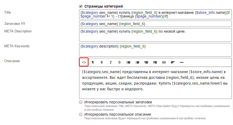The width and height of the screenshot is (233, 125).
Task: Click the hint 'Персональное описание будет перекрыто'
Action: (x=145, y=118)
